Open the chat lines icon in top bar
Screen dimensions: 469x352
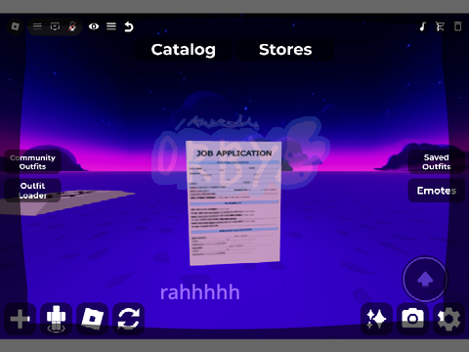[x=37, y=26]
